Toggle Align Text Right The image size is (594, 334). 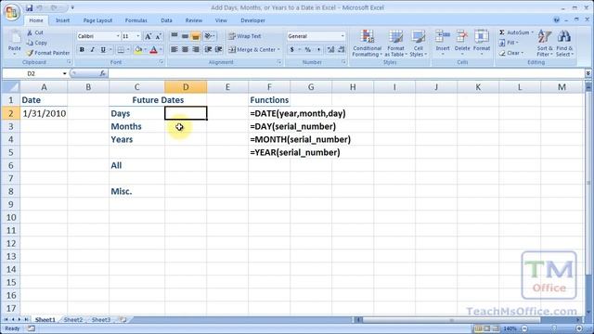(196, 49)
